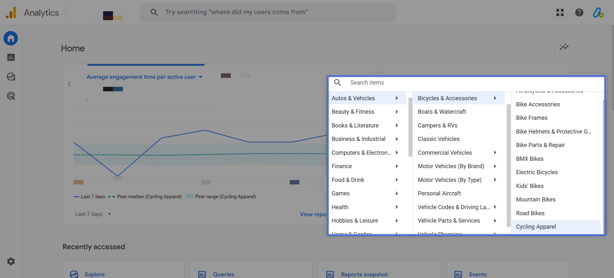
Task: Open the Reports snapshot link
Action: coord(364,274)
